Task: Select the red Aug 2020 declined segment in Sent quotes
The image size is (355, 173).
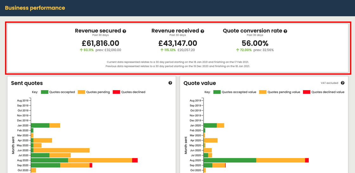Action: click(x=135, y=160)
